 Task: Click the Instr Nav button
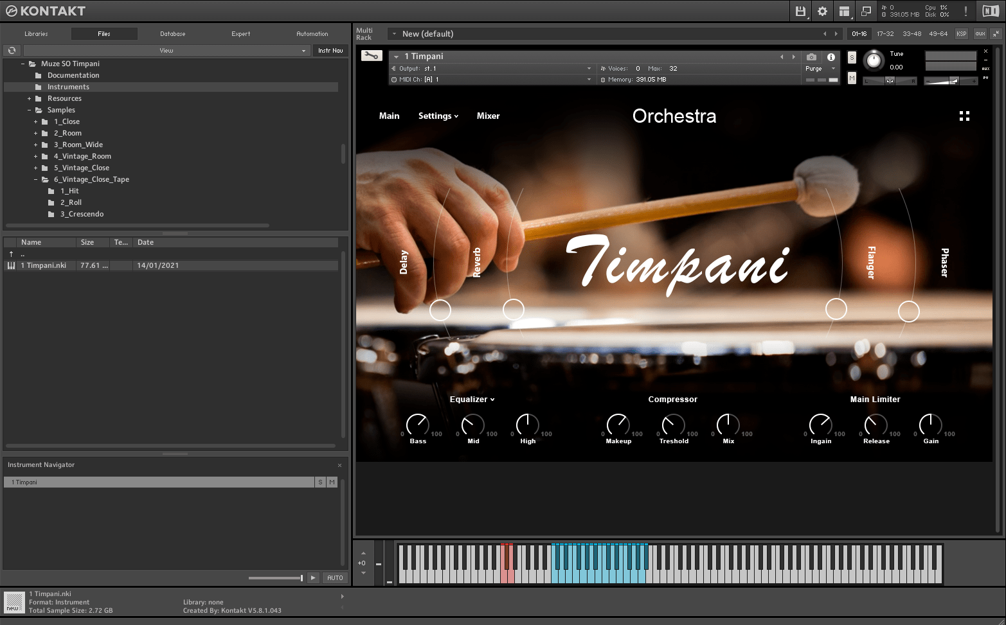pyautogui.click(x=330, y=50)
